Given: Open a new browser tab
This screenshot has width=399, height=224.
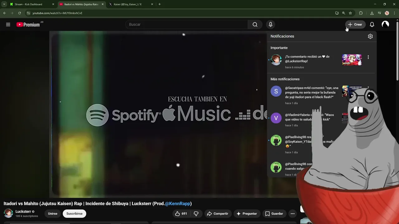Looking at the screenshot, I should tap(160, 4).
